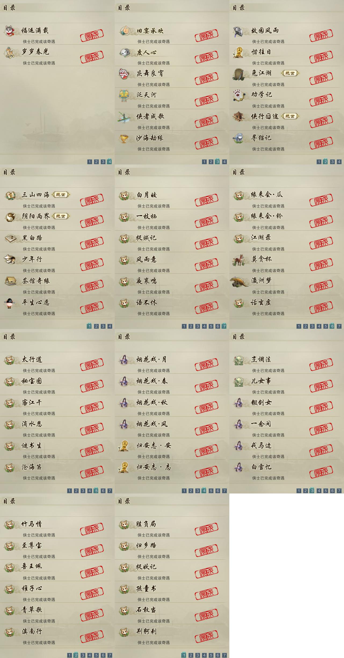Select the straw hat icon beside 少年行

(9, 259)
